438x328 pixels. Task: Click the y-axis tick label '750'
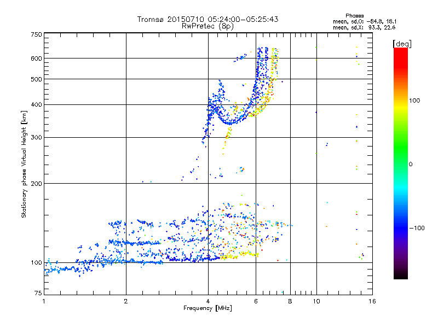36,34
